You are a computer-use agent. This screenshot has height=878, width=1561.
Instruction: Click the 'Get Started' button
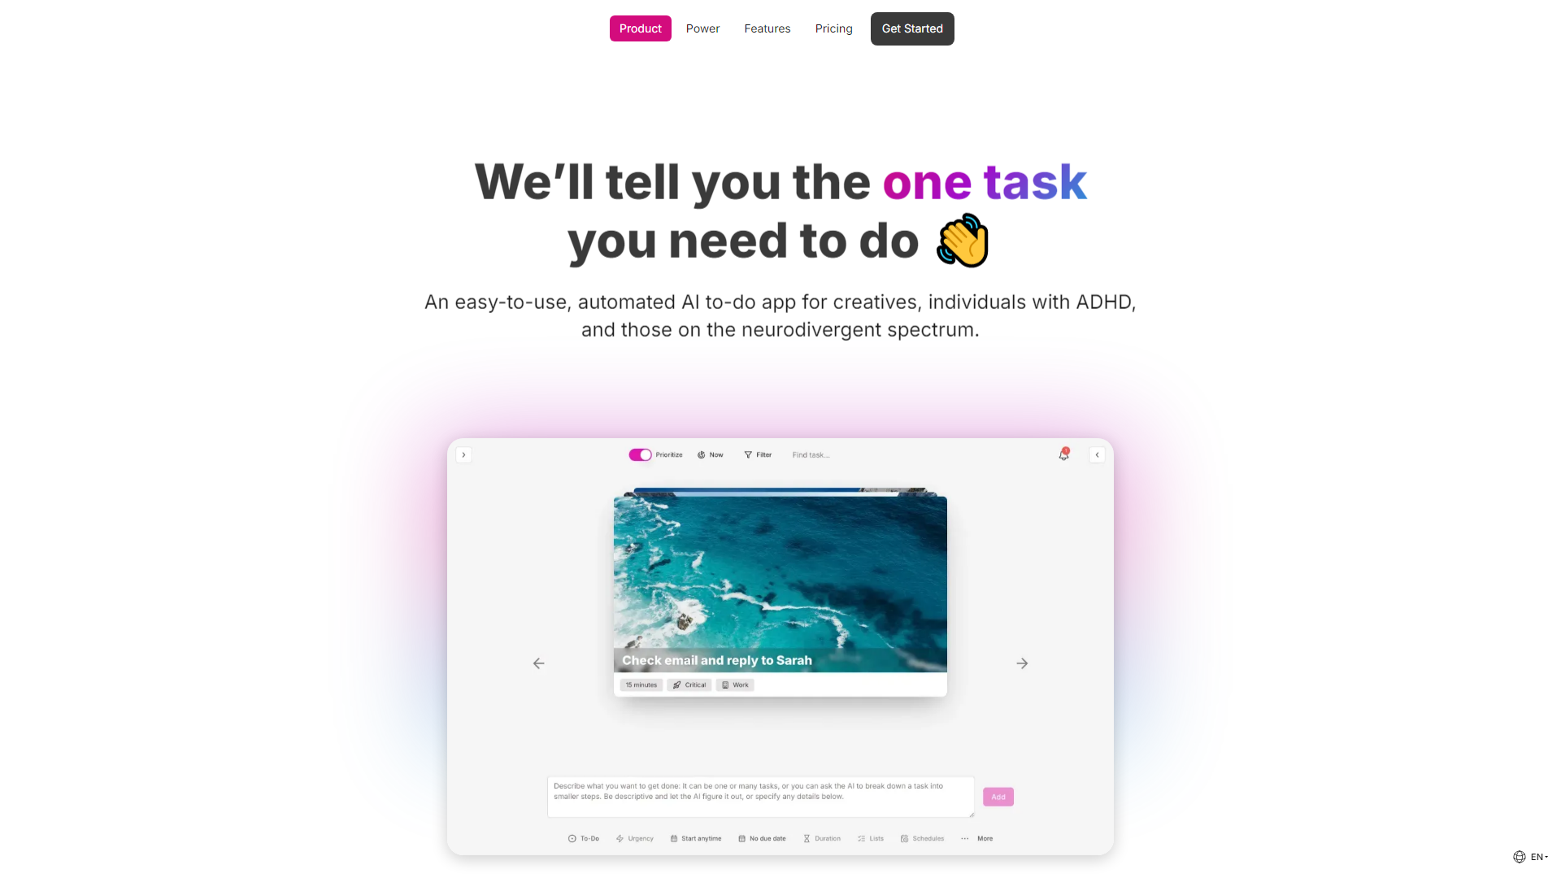click(x=911, y=28)
